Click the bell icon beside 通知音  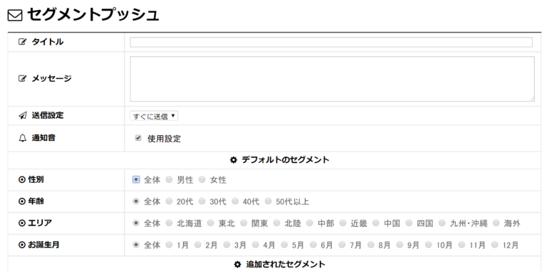(x=22, y=138)
